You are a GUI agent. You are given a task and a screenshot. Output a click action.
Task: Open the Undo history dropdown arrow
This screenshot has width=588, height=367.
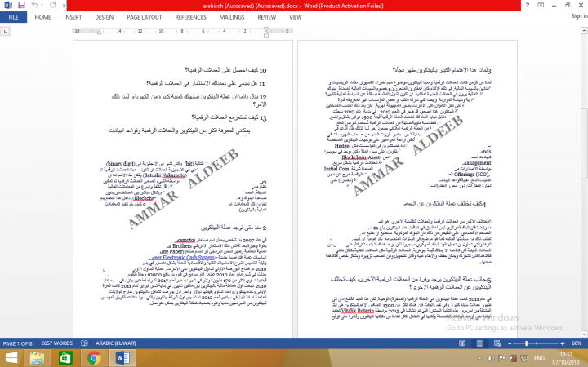click(42, 6)
